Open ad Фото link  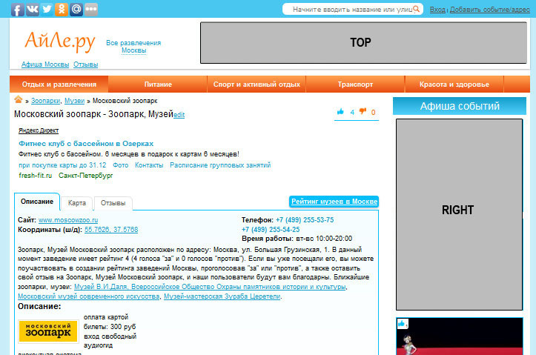[x=121, y=165]
